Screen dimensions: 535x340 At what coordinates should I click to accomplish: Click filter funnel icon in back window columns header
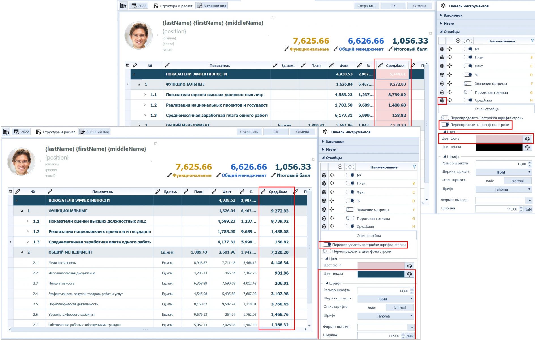point(532,41)
